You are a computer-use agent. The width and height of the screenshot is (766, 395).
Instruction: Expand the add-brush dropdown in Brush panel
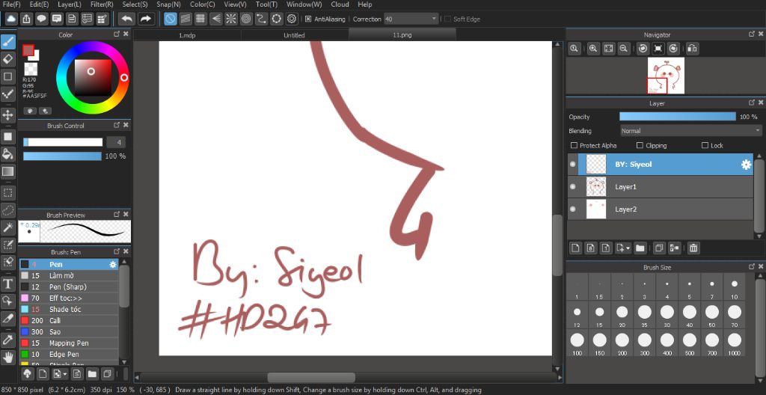pyautogui.click(x=65, y=375)
